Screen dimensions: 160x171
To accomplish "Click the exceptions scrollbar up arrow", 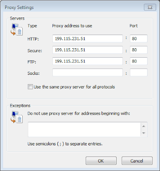I will 144,126.
